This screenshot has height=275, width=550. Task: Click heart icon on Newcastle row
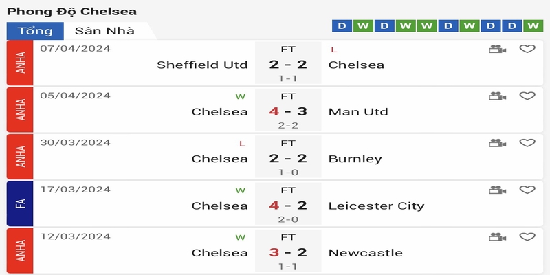(527, 236)
